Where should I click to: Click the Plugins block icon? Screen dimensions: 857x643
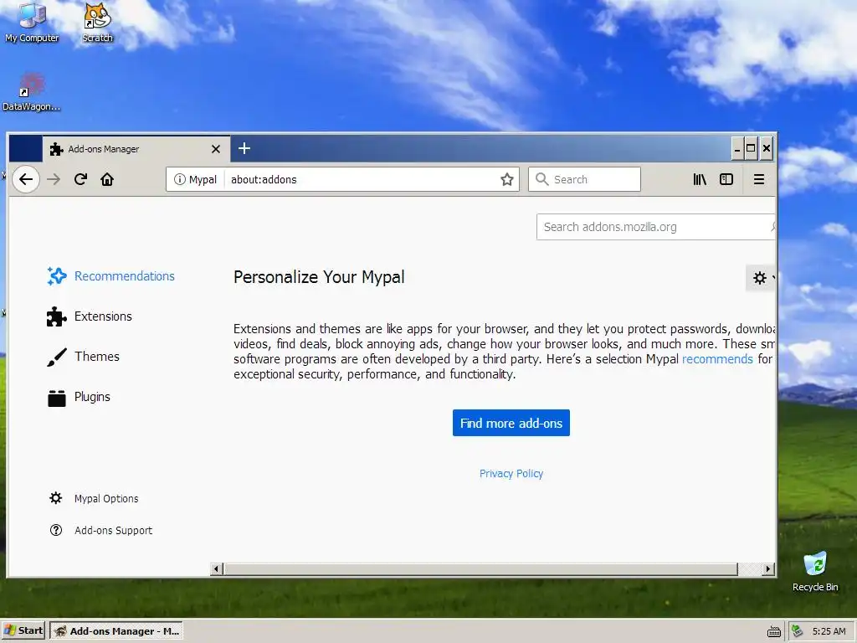coord(56,398)
